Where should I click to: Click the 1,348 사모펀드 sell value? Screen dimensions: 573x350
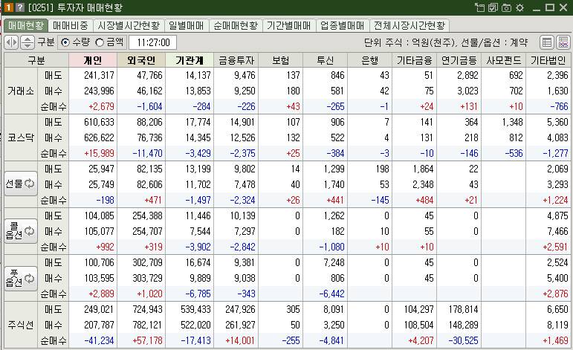pos(512,122)
